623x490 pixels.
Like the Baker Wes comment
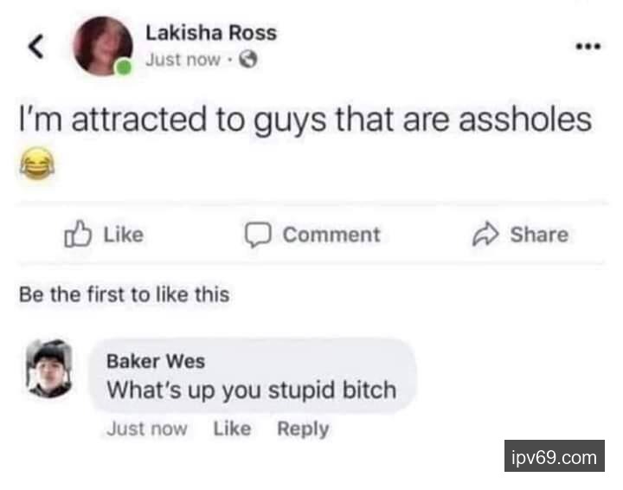tap(233, 429)
